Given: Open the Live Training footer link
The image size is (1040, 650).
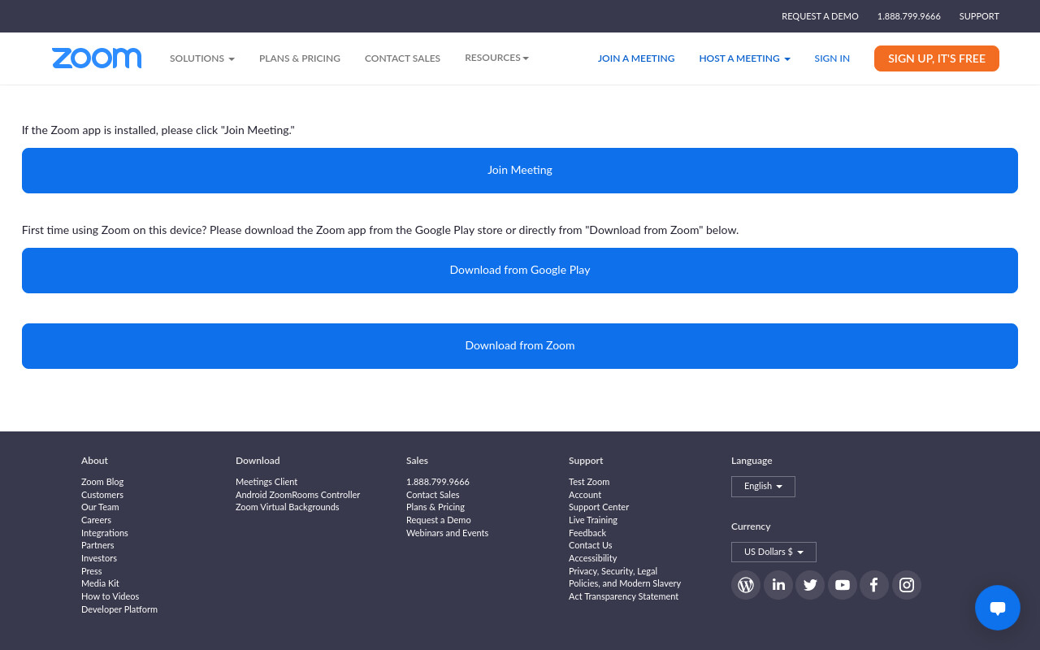Looking at the screenshot, I should tap(593, 520).
